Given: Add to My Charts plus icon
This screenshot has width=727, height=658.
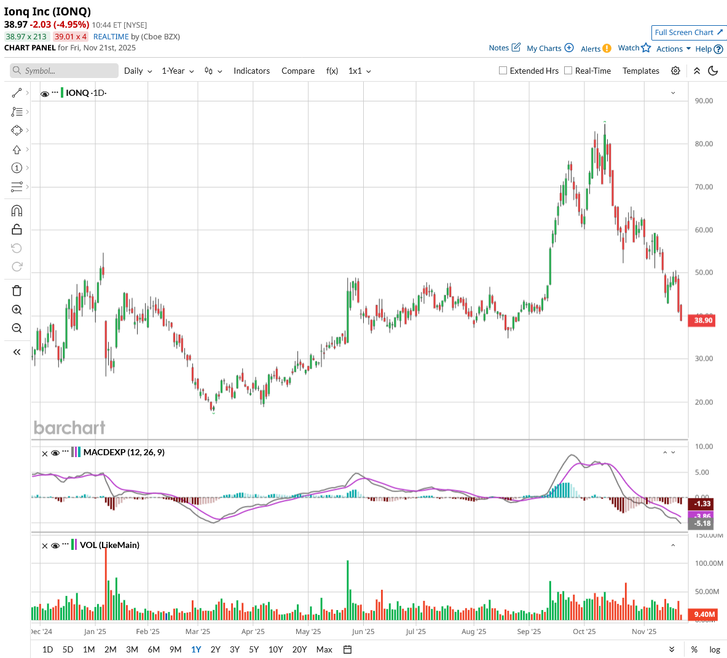Looking at the screenshot, I should pos(569,48).
